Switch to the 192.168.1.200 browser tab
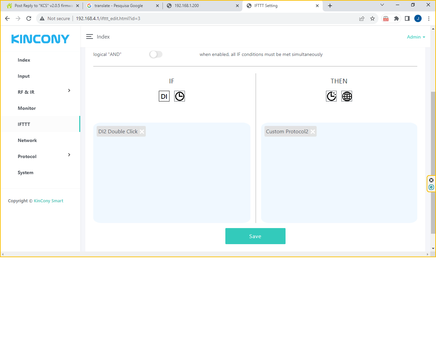 pos(201,6)
